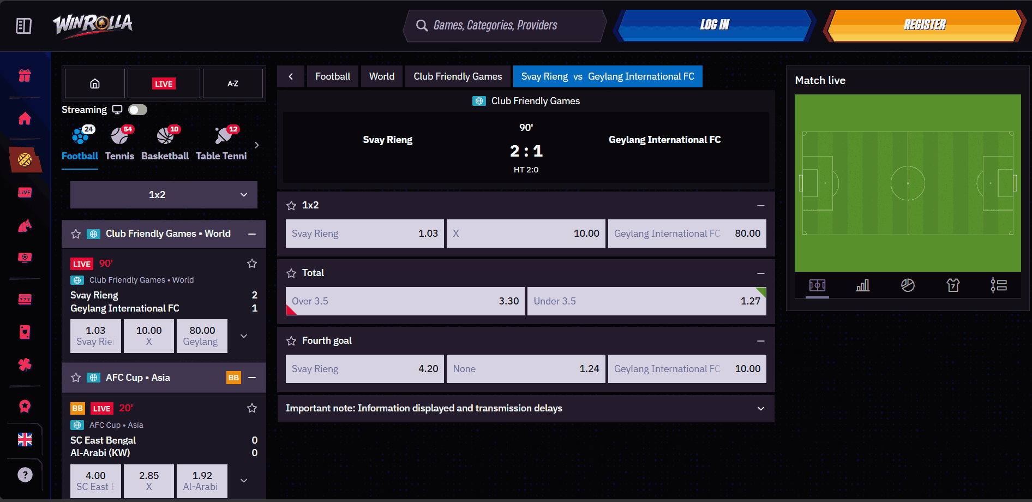This screenshot has width=1032, height=502.
Task: Collapse the Total market section
Action: pyautogui.click(x=761, y=273)
